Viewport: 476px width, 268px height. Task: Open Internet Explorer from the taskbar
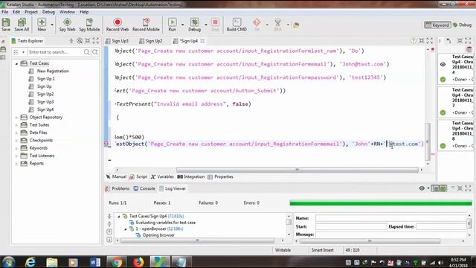point(30,261)
